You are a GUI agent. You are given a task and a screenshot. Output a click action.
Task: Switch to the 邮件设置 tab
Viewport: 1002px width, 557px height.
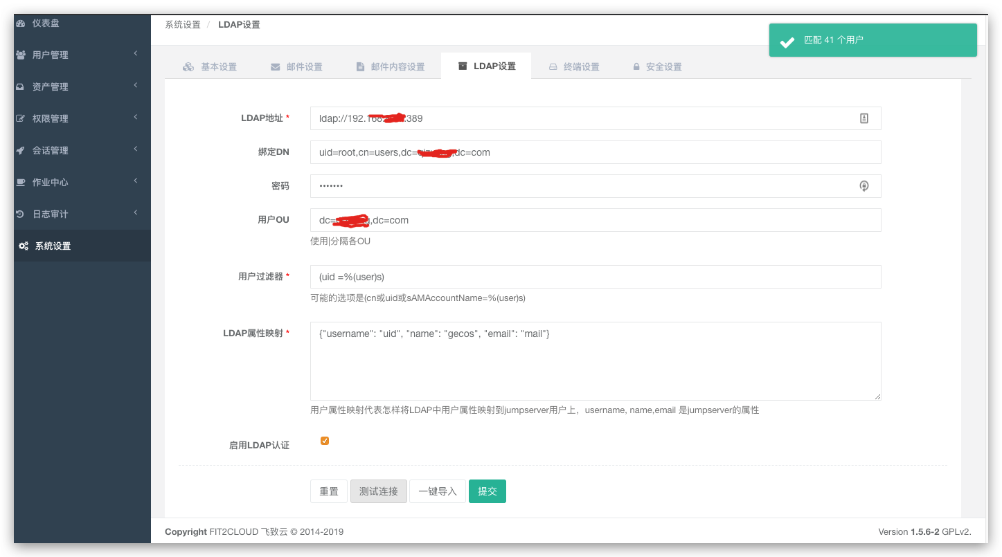(296, 67)
